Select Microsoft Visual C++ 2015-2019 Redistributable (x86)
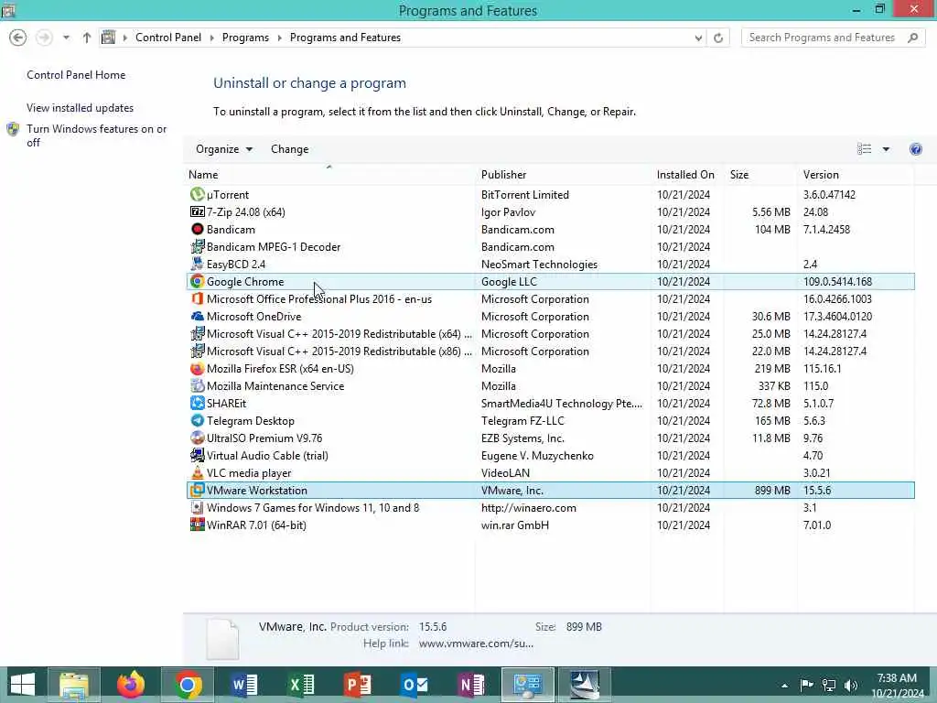 coord(339,351)
